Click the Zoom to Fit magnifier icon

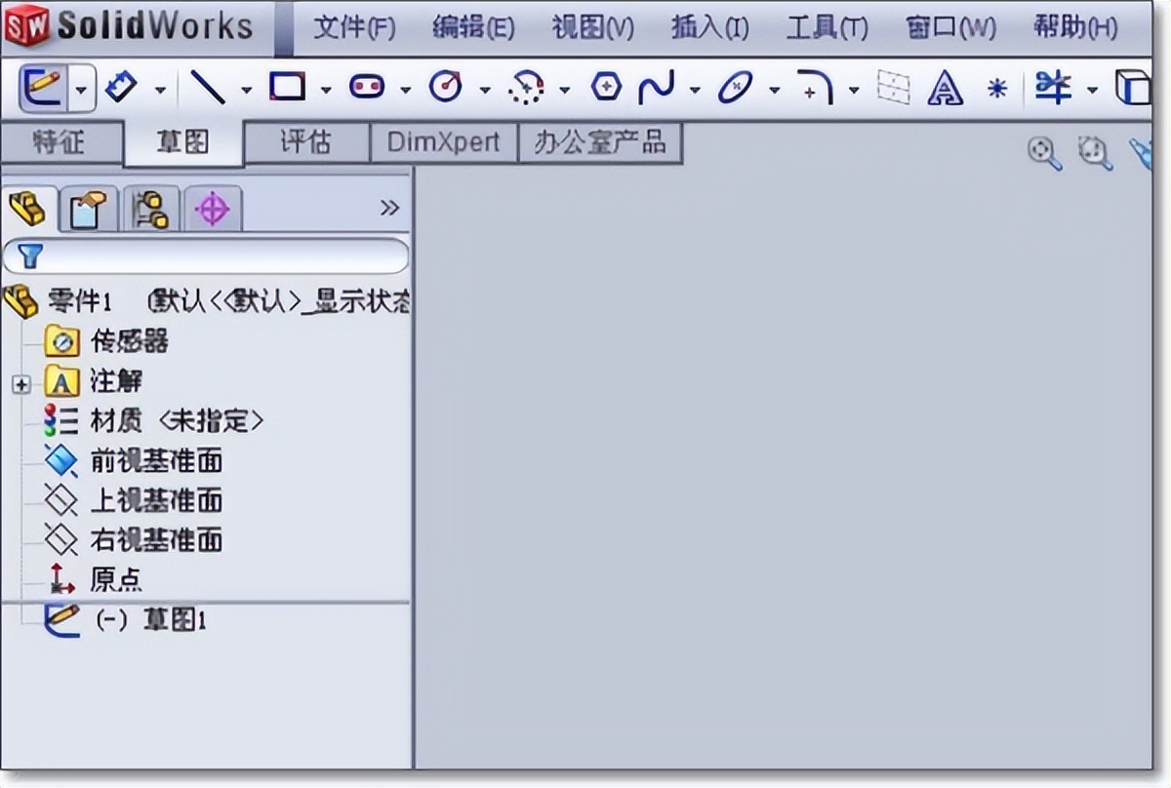[x=1044, y=154]
